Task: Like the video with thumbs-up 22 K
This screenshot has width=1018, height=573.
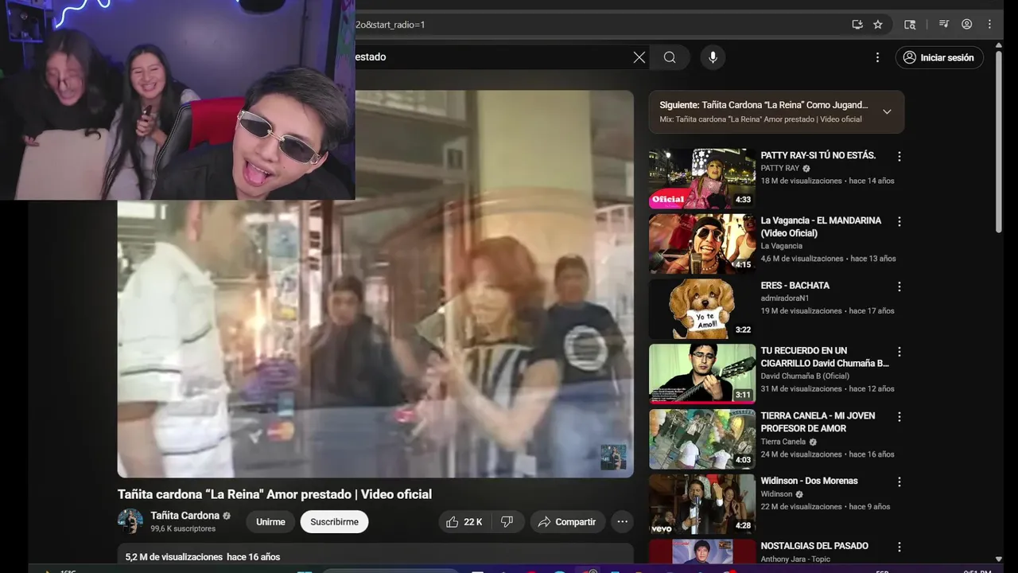Action: [464, 522]
